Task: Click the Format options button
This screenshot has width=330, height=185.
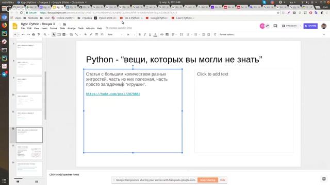Action: tap(227, 34)
